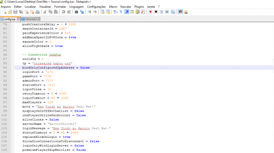Click the Document Map toolbar icon
Image resolution: width=274 pixels, height=153 pixels.
tap(137, 12)
